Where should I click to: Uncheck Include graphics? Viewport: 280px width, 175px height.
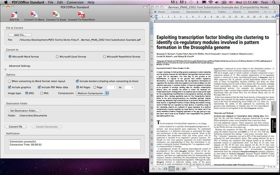9,87
